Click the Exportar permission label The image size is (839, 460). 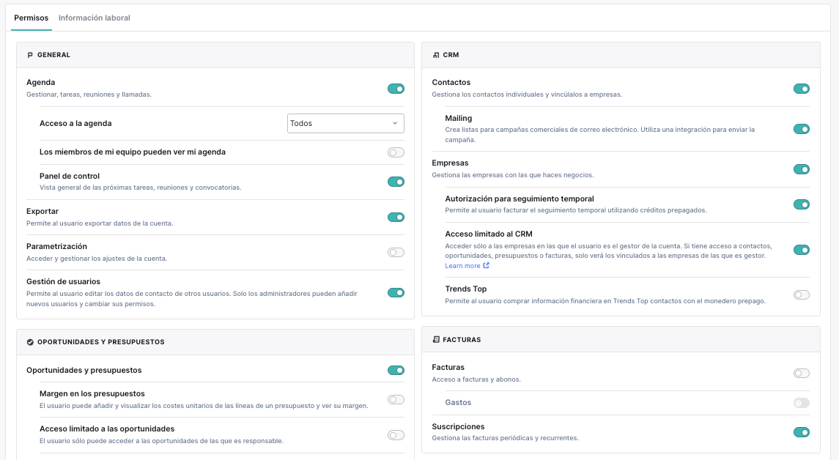point(42,211)
